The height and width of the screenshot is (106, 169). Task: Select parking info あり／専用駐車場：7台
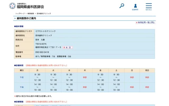click(45, 56)
